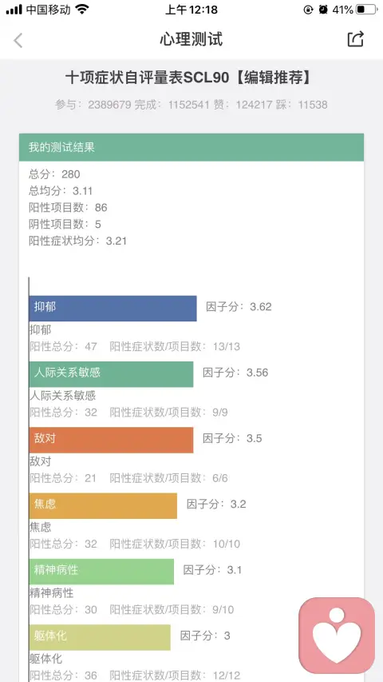Tap the pink heart floating icon
The image size is (383, 682).
pyautogui.click(x=337, y=635)
